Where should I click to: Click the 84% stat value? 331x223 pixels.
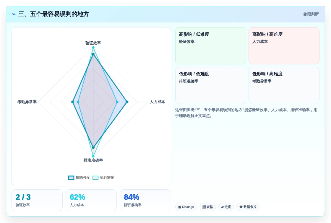pos(131,197)
